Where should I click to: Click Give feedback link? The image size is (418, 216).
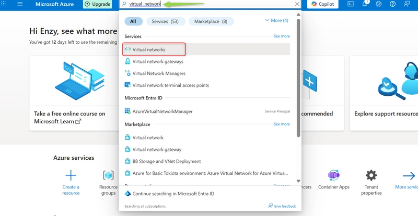[x=282, y=206]
